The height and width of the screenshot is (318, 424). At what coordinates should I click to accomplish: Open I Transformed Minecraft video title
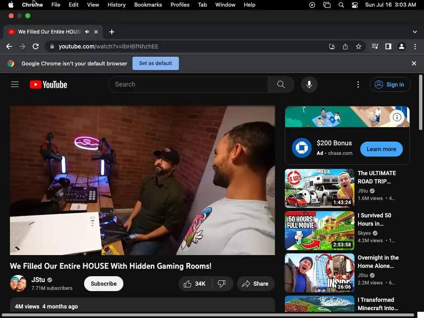[x=378, y=304]
